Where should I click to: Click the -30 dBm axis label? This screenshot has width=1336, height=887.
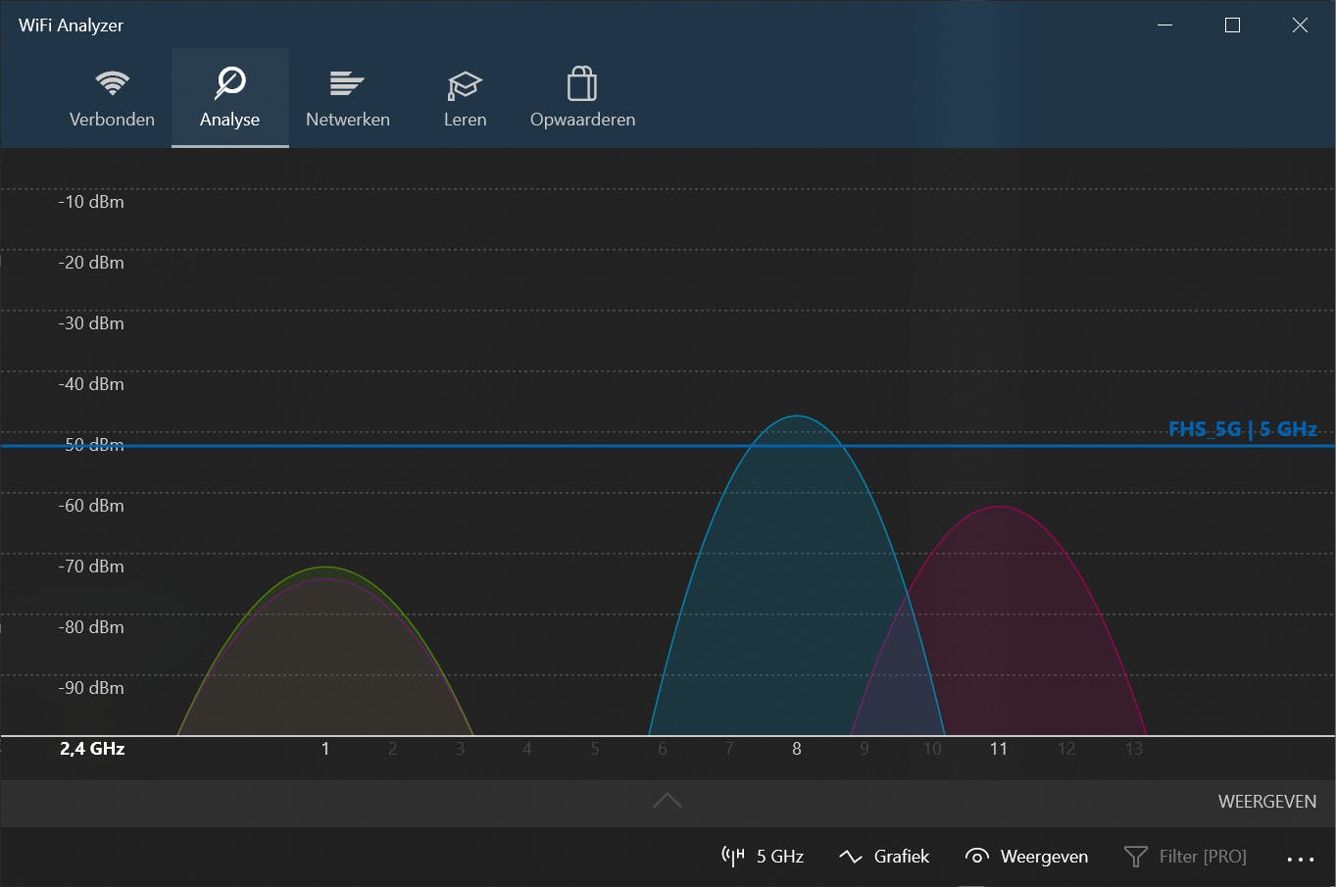point(91,323)
